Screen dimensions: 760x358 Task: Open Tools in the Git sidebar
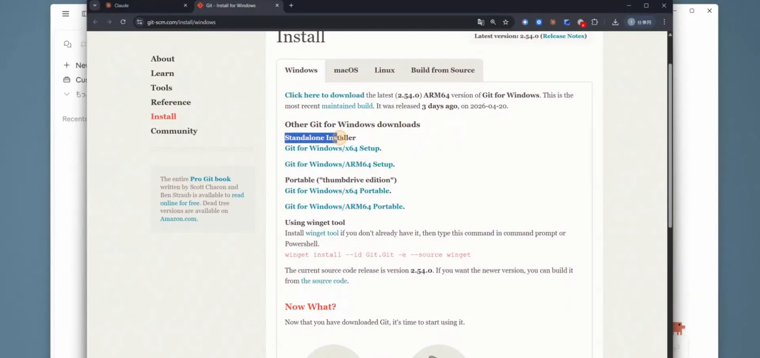tap(161, 88)
